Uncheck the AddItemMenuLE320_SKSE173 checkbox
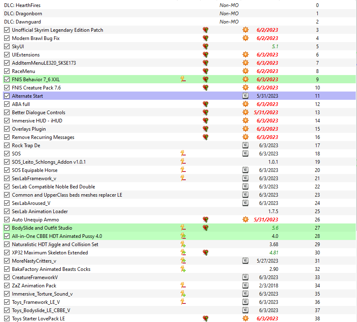357x322 pixels. coord(7,63)
